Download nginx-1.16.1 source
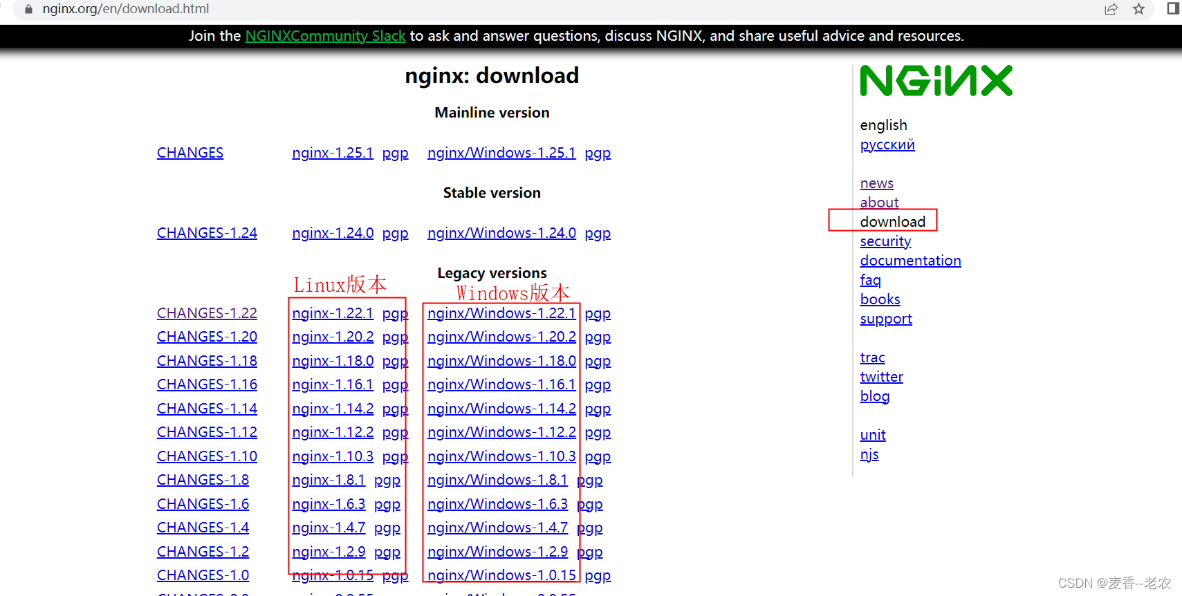Viewport: 1182px width, 596px height. tap(333, 384)
